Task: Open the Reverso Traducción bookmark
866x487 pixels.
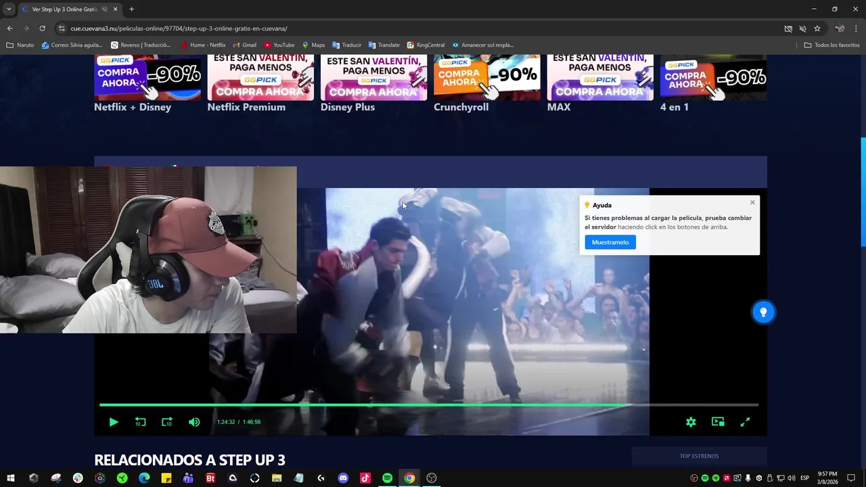Action: (x=141, y=45)
